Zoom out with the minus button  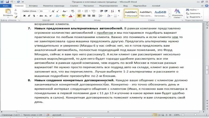(x=183, y=115)
